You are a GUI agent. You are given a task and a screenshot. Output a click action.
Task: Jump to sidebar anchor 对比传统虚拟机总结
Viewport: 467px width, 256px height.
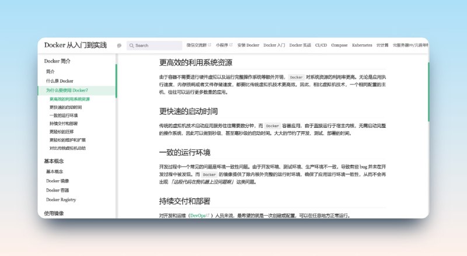(x=68, y=148)
